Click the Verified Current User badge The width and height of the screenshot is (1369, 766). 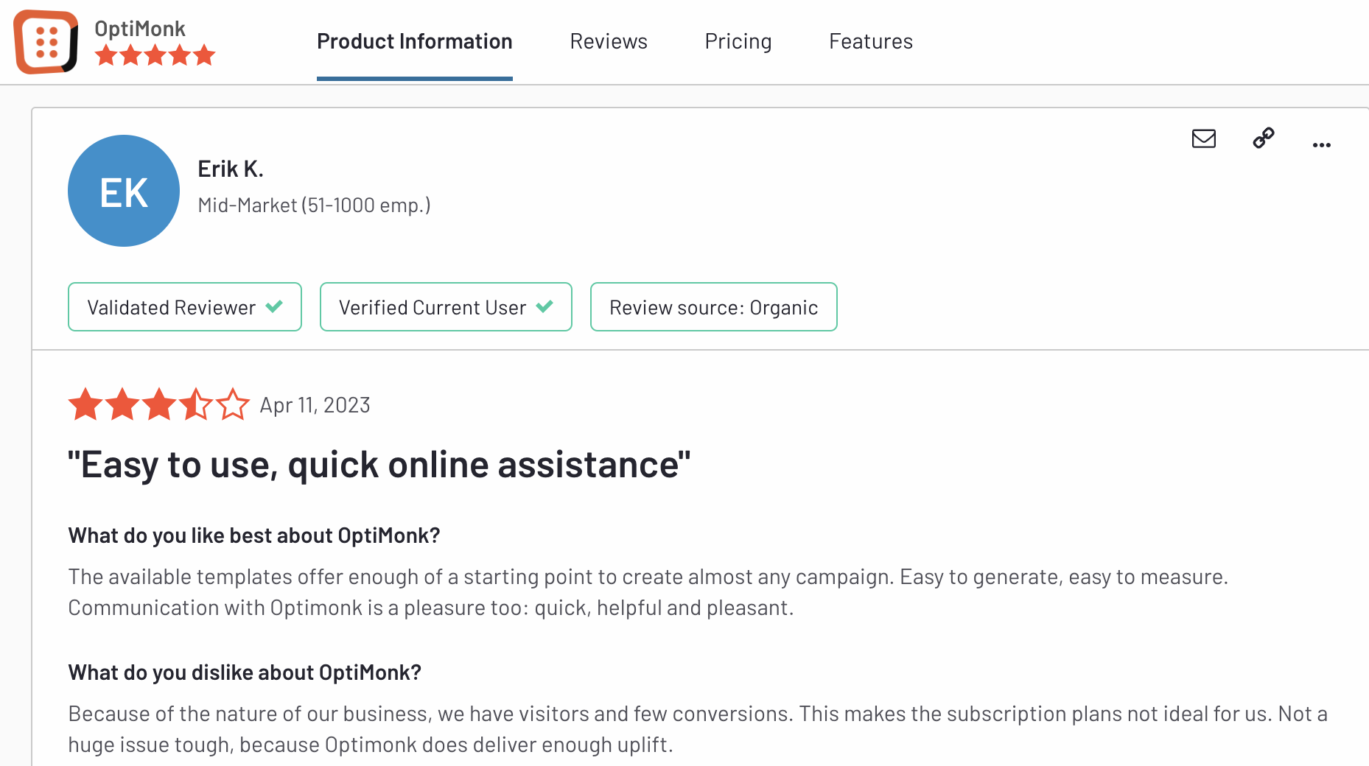click(x=446, y=307)
